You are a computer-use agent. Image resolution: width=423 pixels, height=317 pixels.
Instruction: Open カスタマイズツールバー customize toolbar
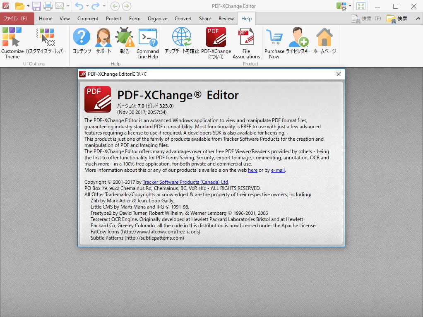coord(46,41)
